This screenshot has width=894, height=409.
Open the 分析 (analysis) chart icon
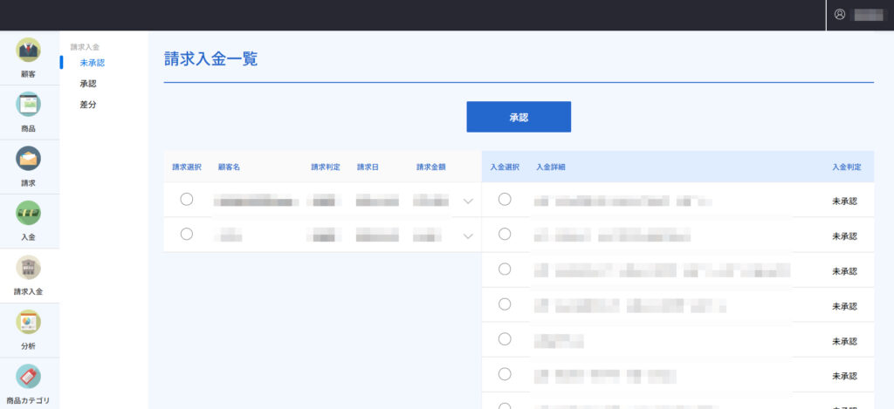[29, 322]
